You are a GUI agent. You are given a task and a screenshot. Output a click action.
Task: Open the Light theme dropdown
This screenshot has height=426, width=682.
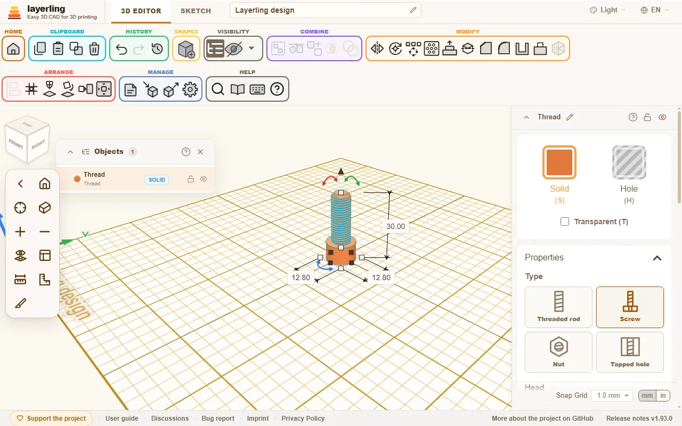tap(608, 10)
